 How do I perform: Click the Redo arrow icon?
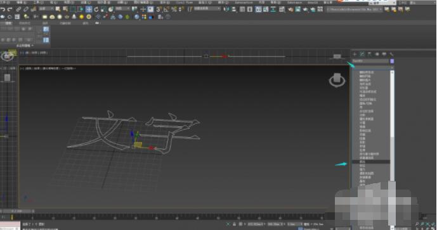pos(10,9)
